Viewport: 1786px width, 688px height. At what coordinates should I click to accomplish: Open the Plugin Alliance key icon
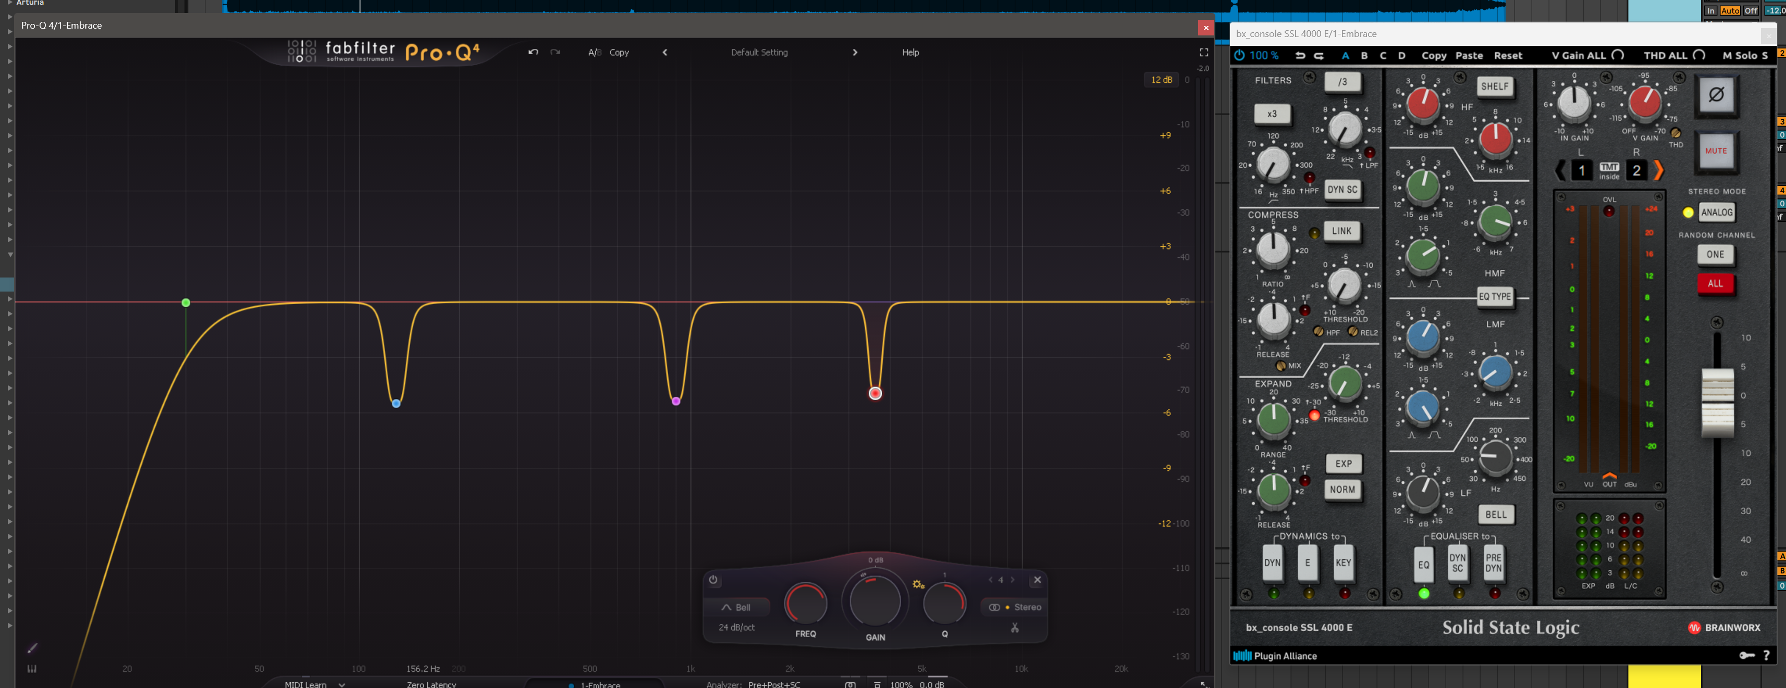(1746, 655)
